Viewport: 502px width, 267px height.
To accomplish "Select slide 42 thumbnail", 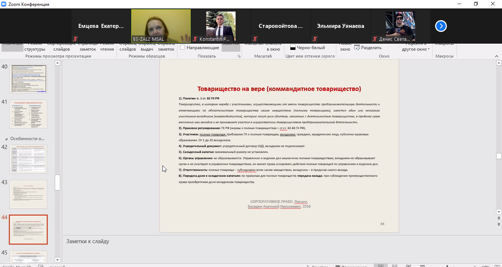I will click(x=28, y=159).
